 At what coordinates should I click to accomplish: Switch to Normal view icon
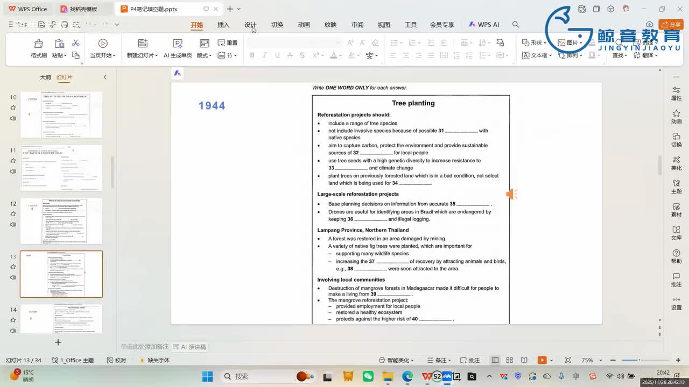tap(495, 360)
